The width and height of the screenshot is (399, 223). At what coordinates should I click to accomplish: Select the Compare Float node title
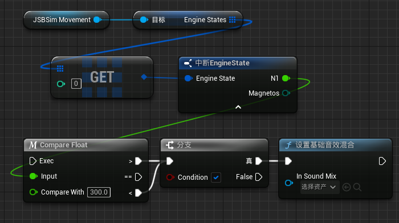64,144
